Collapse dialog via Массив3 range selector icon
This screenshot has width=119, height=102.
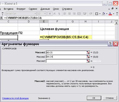point(88,61)
